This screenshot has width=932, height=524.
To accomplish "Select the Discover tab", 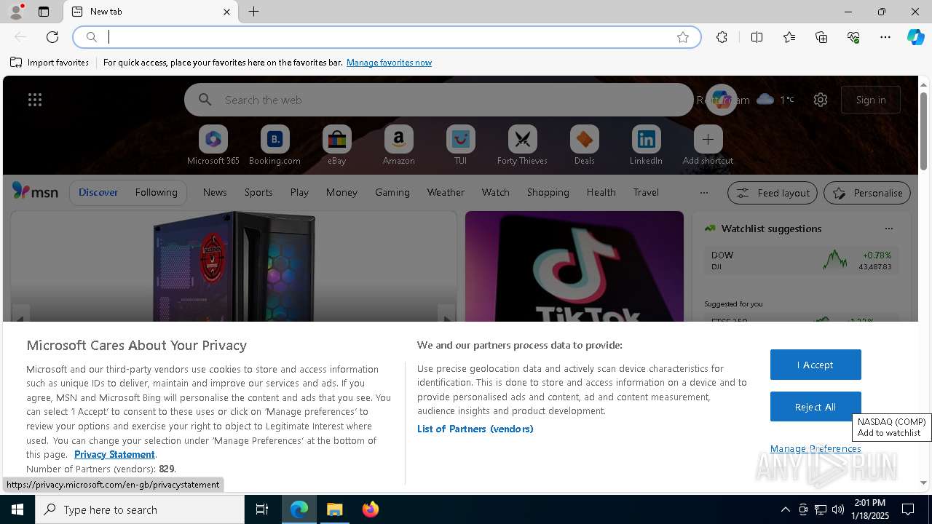I will coord(98,192).
